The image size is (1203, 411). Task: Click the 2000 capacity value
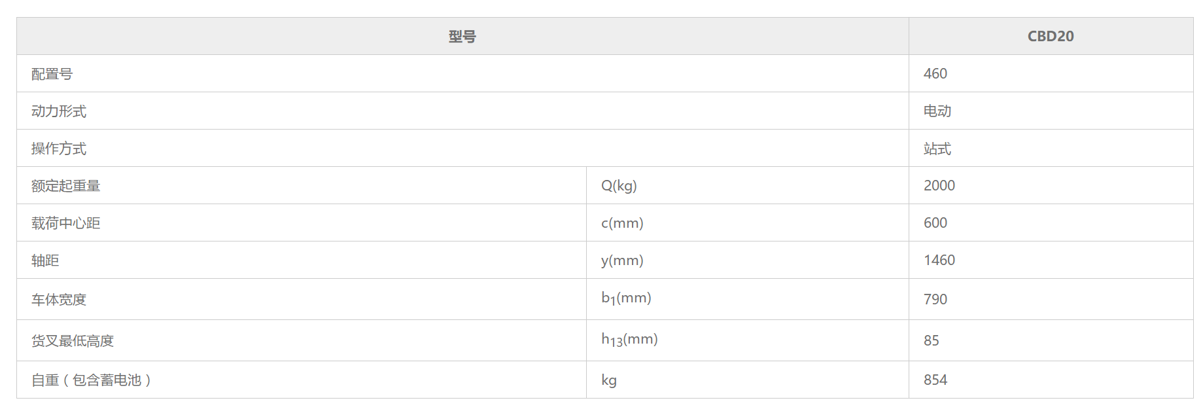939,185
